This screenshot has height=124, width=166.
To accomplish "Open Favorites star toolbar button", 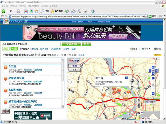I will click(x=57, y=11).
